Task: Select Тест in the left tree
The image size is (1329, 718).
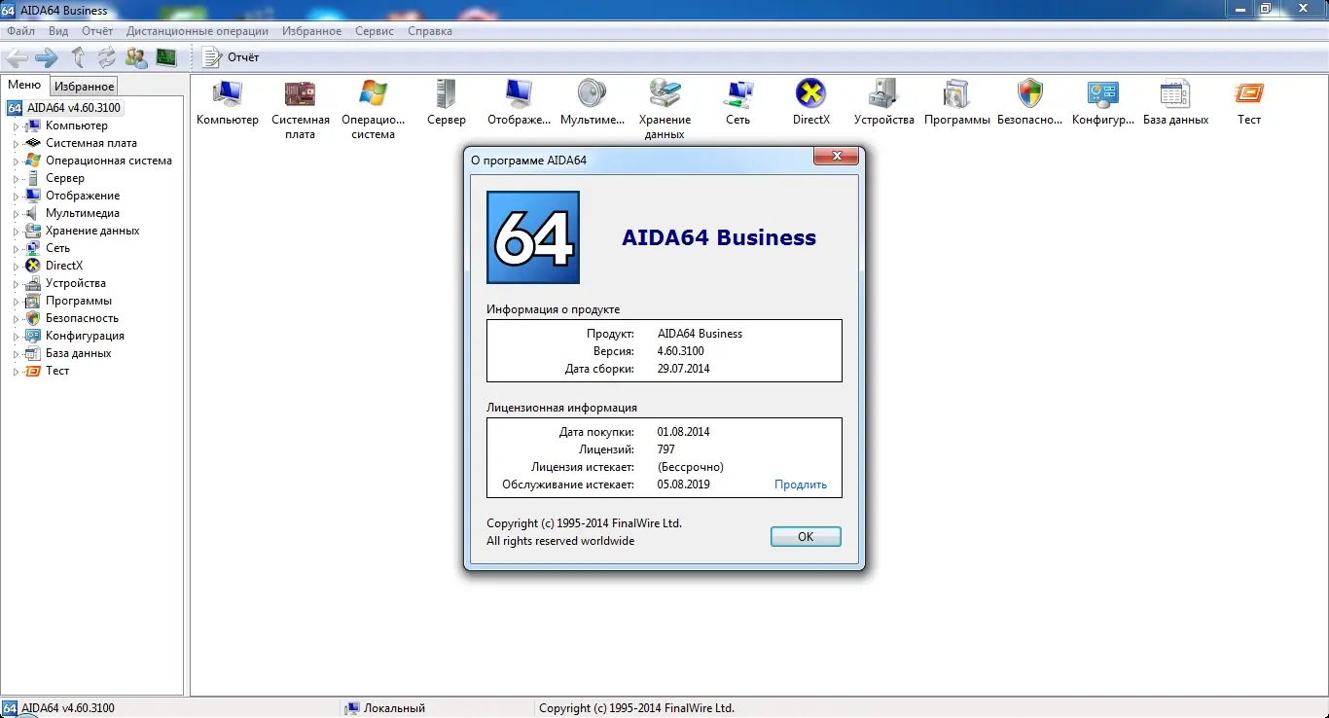Action: point(57,371)
